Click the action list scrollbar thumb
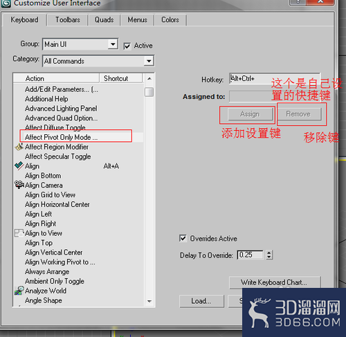 149,92
